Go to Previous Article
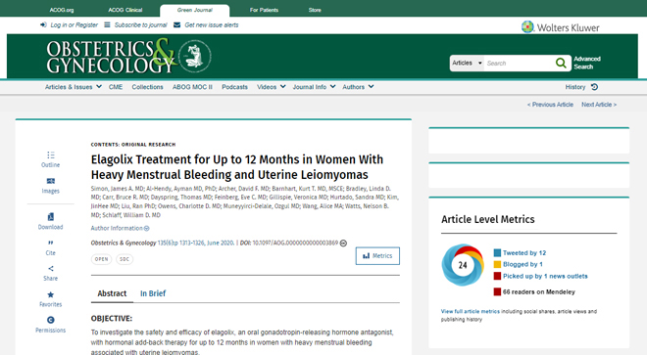 (x=550, y=105)
